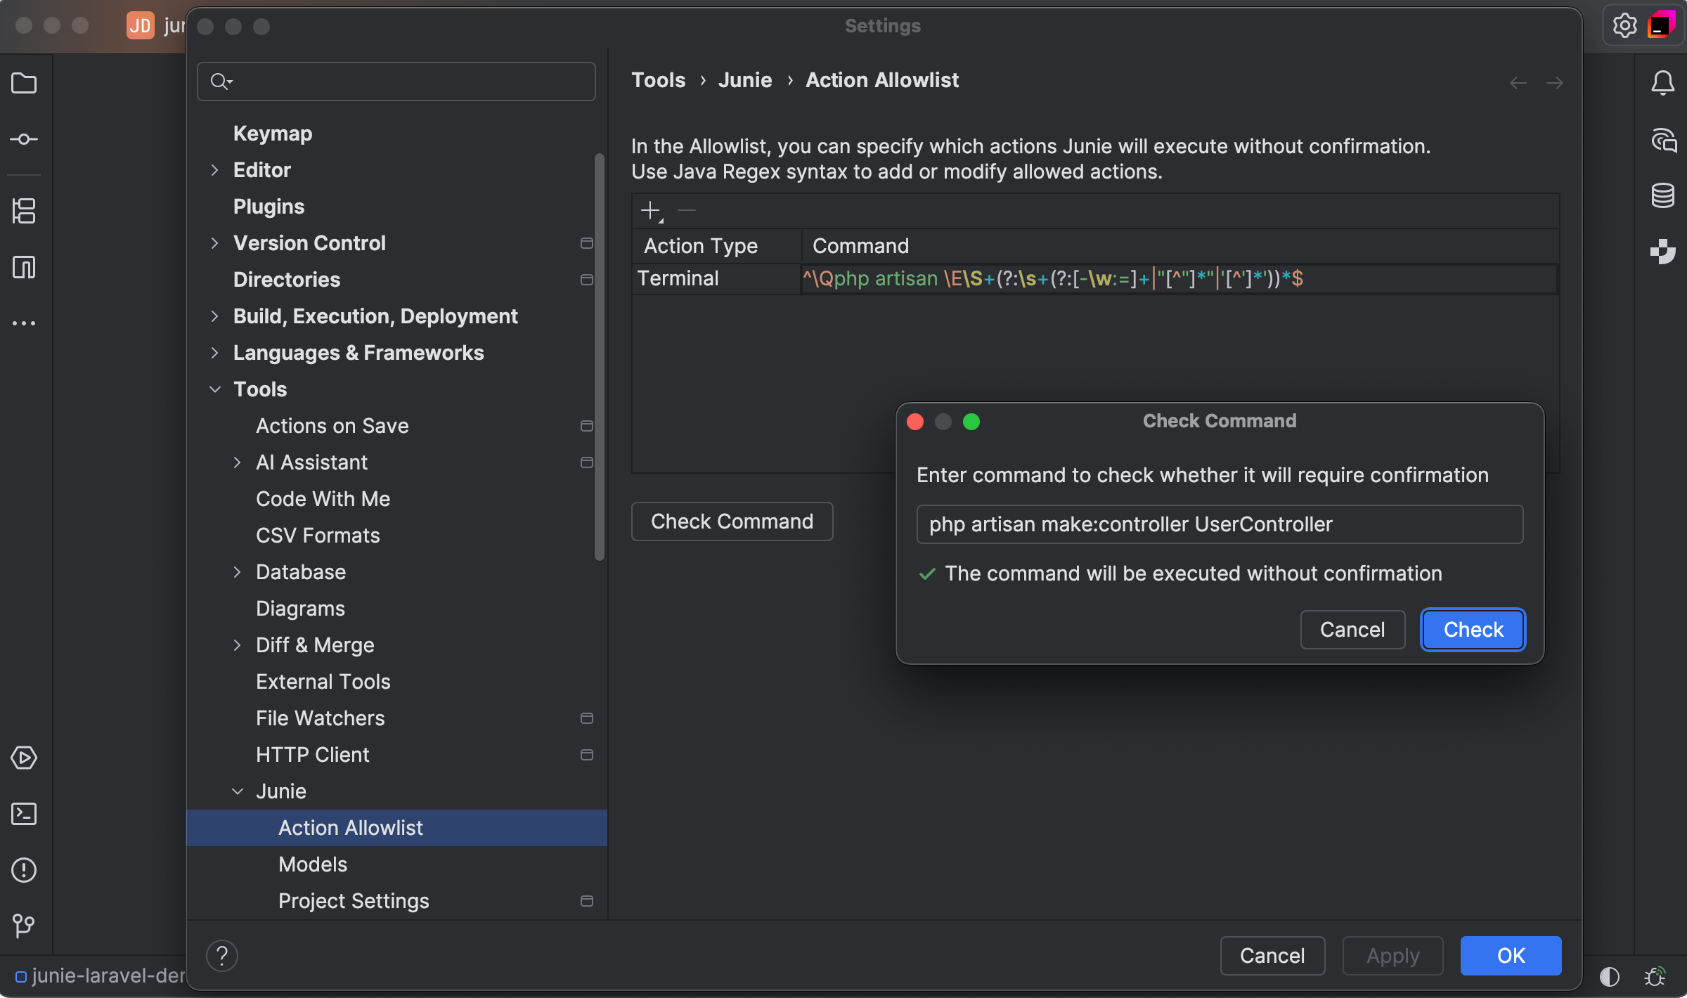Image resolution: width=1687 pixels, height=998 pixels.
Task: Click the Apply button
Action: (1392, 956)
